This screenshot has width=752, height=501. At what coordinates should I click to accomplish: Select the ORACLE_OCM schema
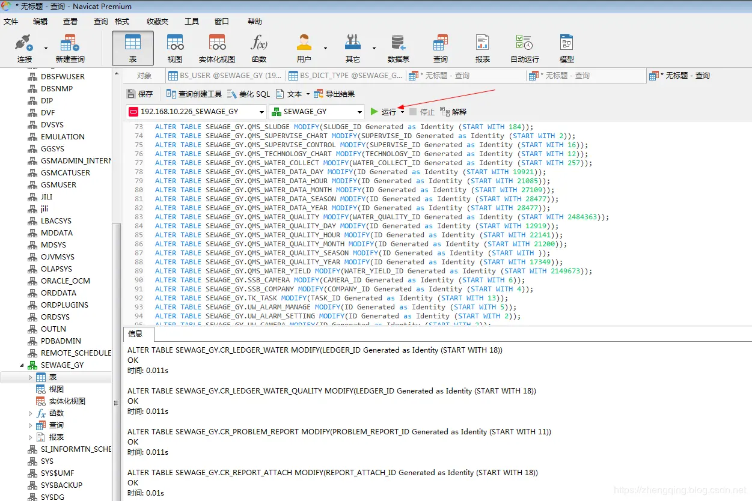coord(65,281)
